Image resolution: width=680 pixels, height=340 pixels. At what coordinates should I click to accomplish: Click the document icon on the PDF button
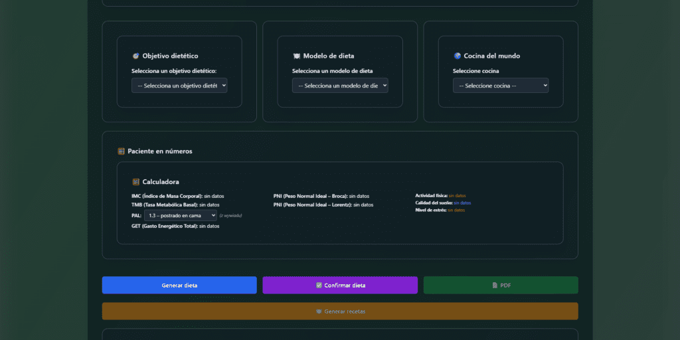[x=495, y=286]
